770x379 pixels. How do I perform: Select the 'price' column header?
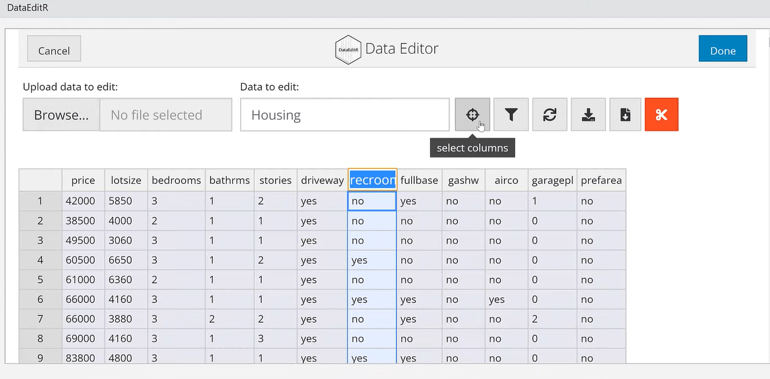point(83,180)
